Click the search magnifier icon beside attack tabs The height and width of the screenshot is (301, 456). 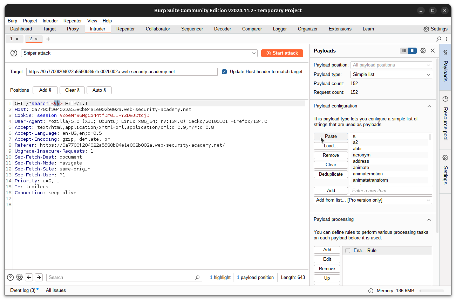(x=438, y=39)
